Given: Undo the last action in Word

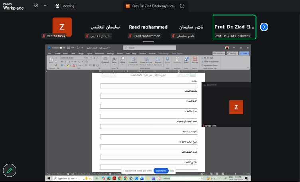Looking at the screenshot, I should click(73, 48).
